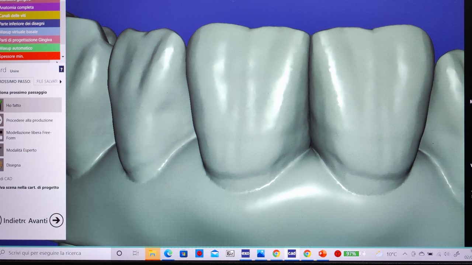The width and height of the screenshot is (472, 265).
Task: Open the Photos app taskbar icon
Action: pos(261,254)
